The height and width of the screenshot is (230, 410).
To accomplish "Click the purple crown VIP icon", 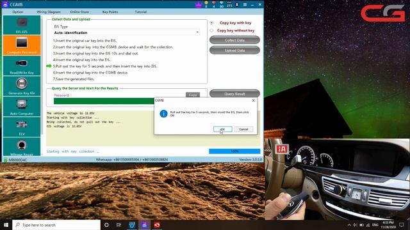I will pos(199,4).
